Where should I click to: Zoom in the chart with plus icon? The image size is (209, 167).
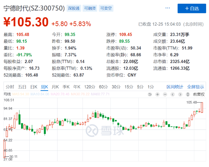(x=157, y=94)
